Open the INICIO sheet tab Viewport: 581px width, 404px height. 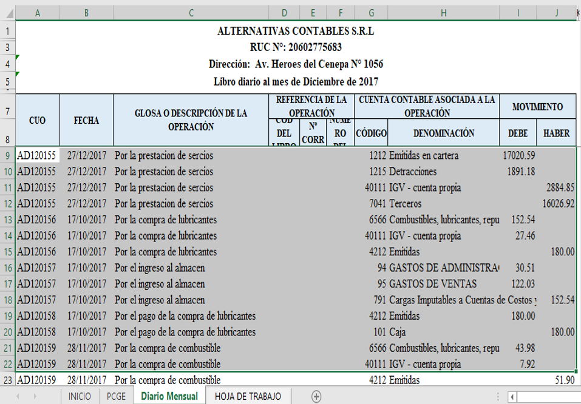(80, 396)
